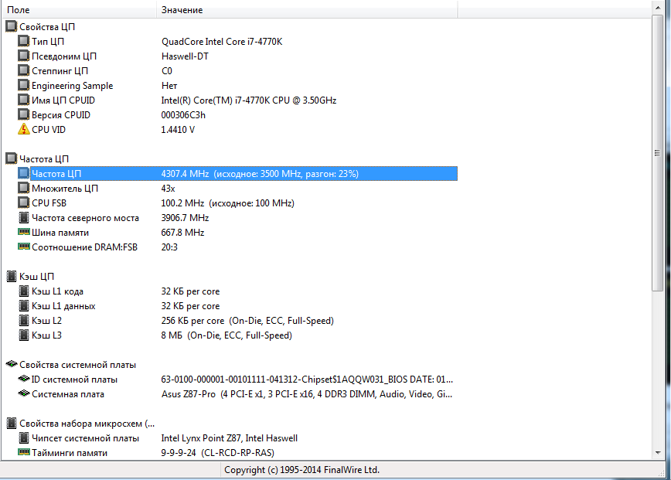Image resolution: width=671 pixels, height=480 pixels.
Task: Click the icon beside ID системной платы
Action: point(23,379)
